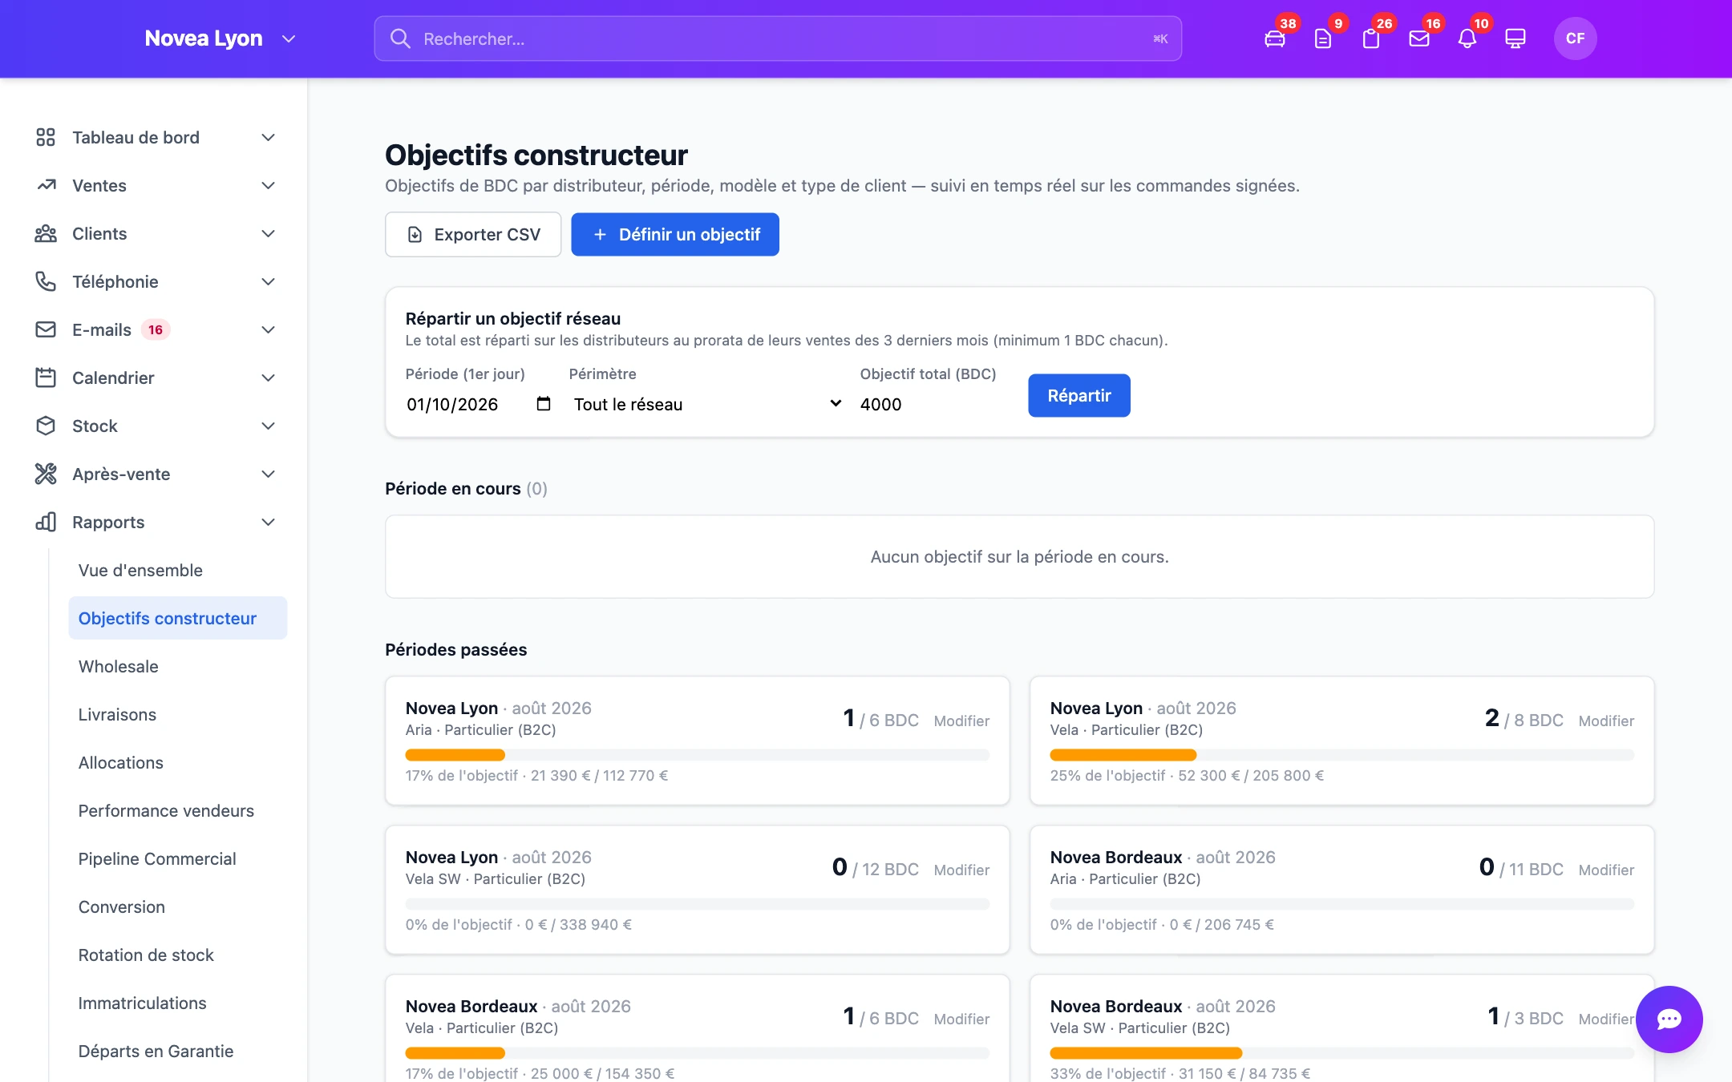The width and height of the screenshot is (1732, 1082).
Task: Expand the Stock section chevron
Action: pyautogui.click(x=269, y=426)
